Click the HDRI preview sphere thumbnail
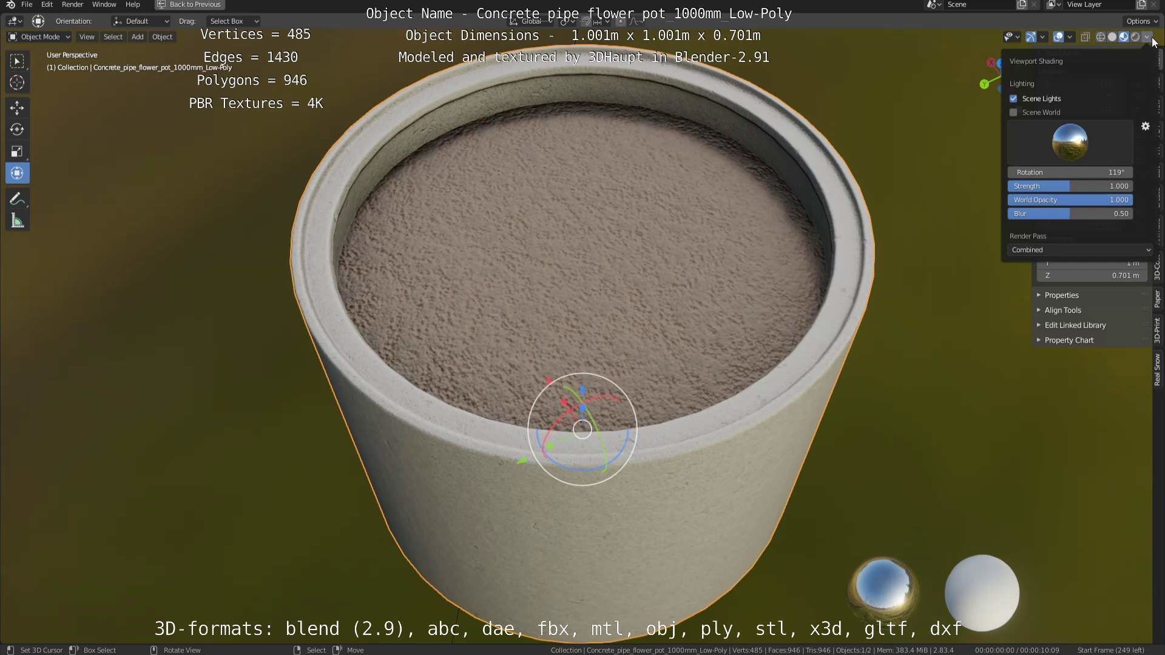 (1070, 142)
